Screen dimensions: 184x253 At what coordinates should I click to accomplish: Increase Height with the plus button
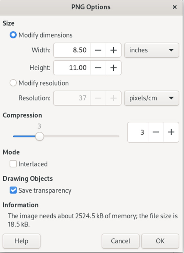point(113,68)
